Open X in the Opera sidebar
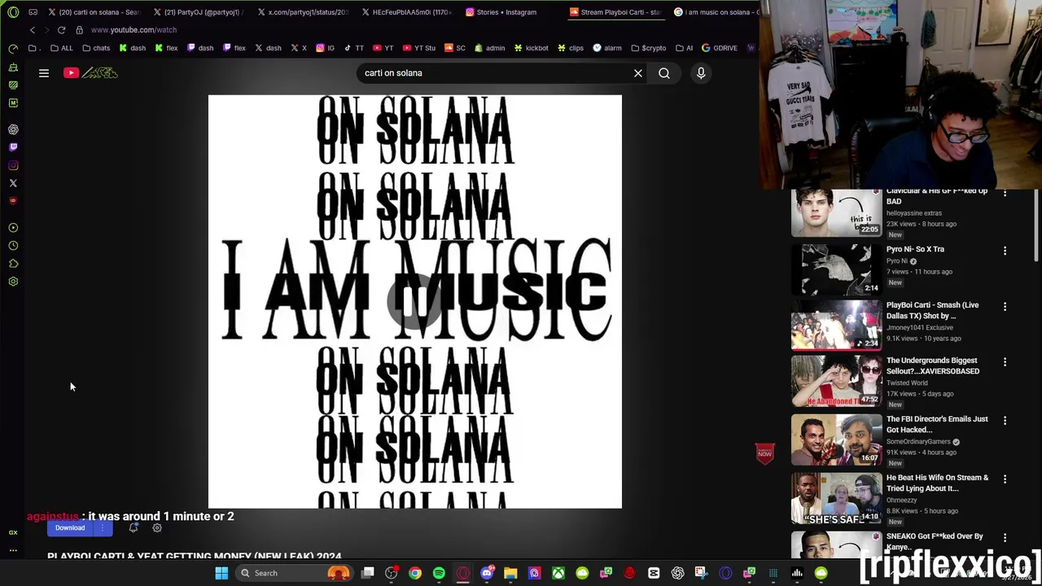The image size is (1042, 586). coord(13,183)
